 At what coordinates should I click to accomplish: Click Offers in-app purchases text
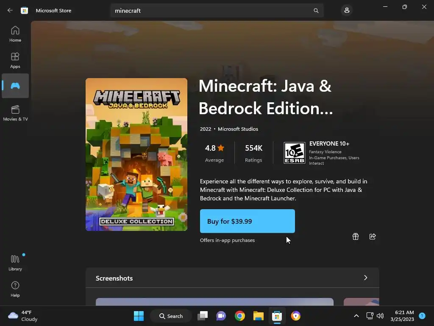click(227, 240)
